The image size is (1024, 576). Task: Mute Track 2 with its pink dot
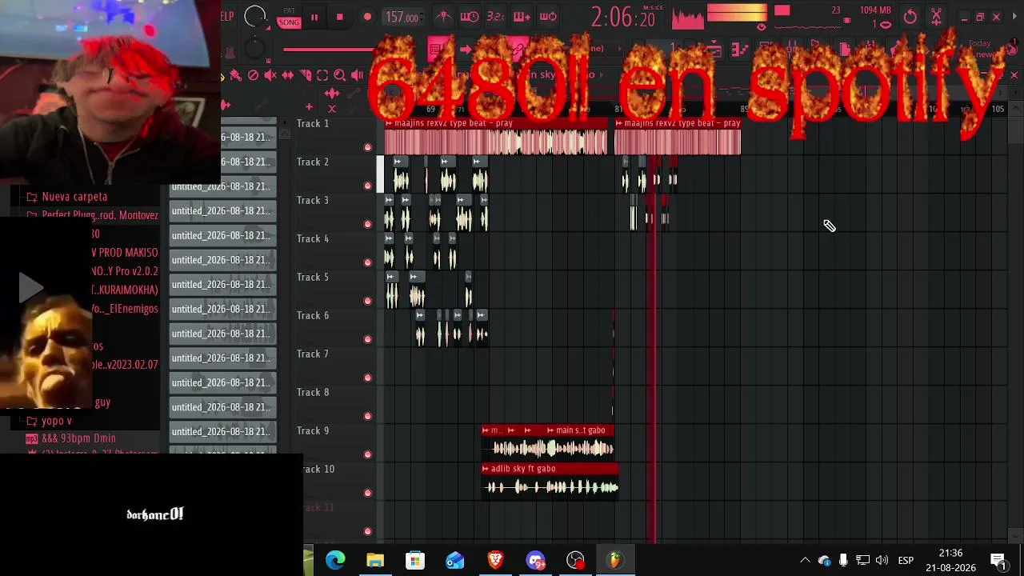pyautogui.click(x=368, y=186)
